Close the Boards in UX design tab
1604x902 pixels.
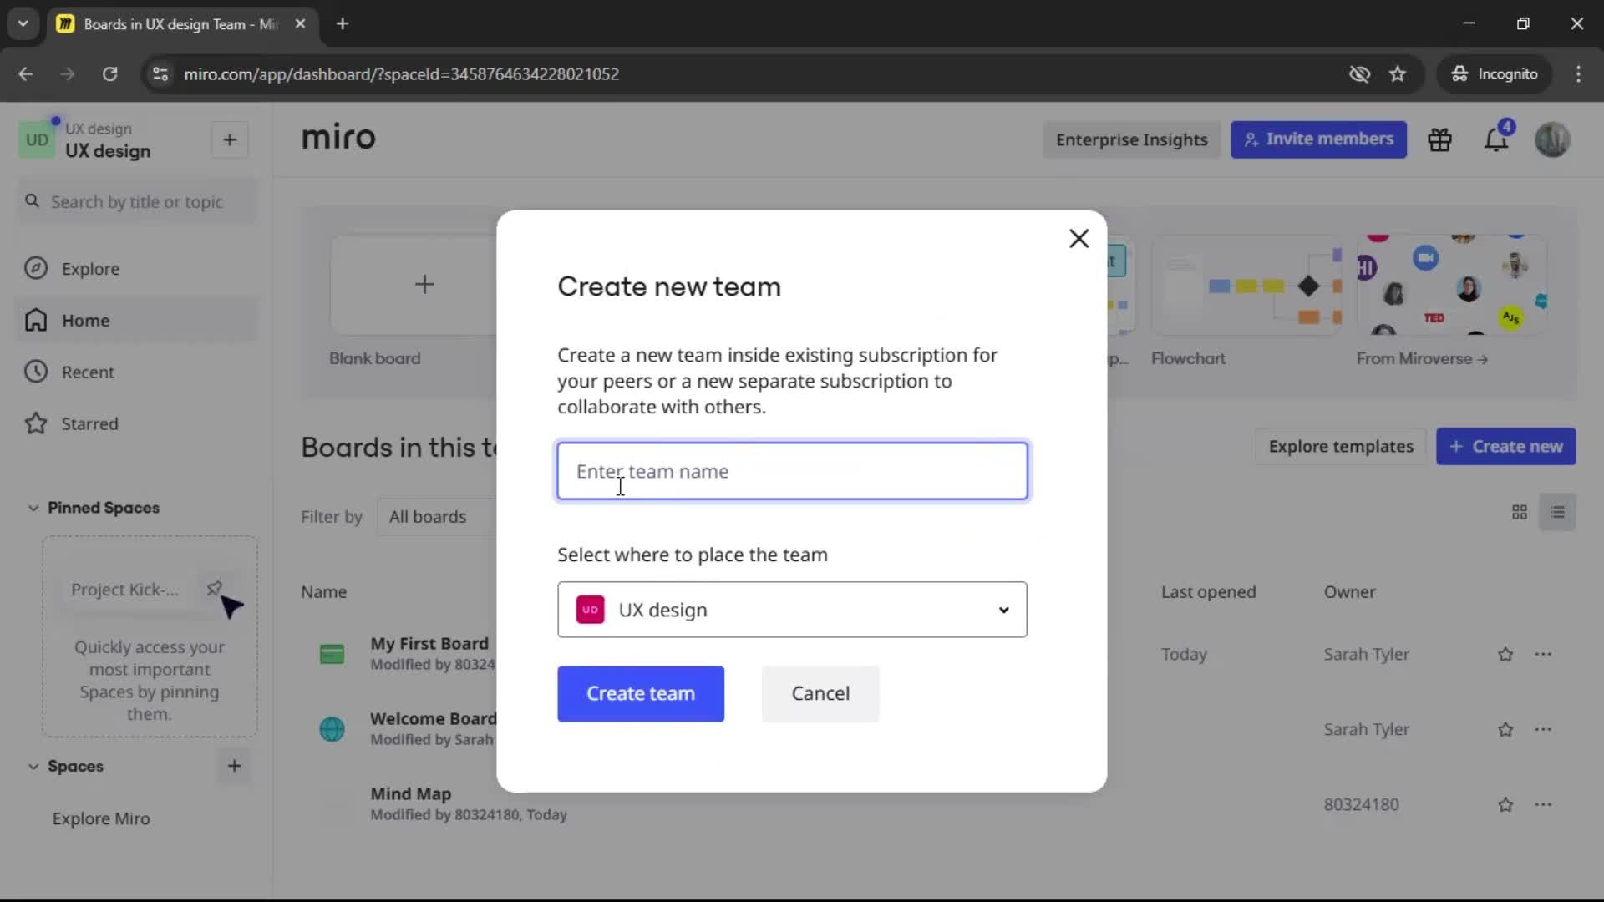point(301,24)
